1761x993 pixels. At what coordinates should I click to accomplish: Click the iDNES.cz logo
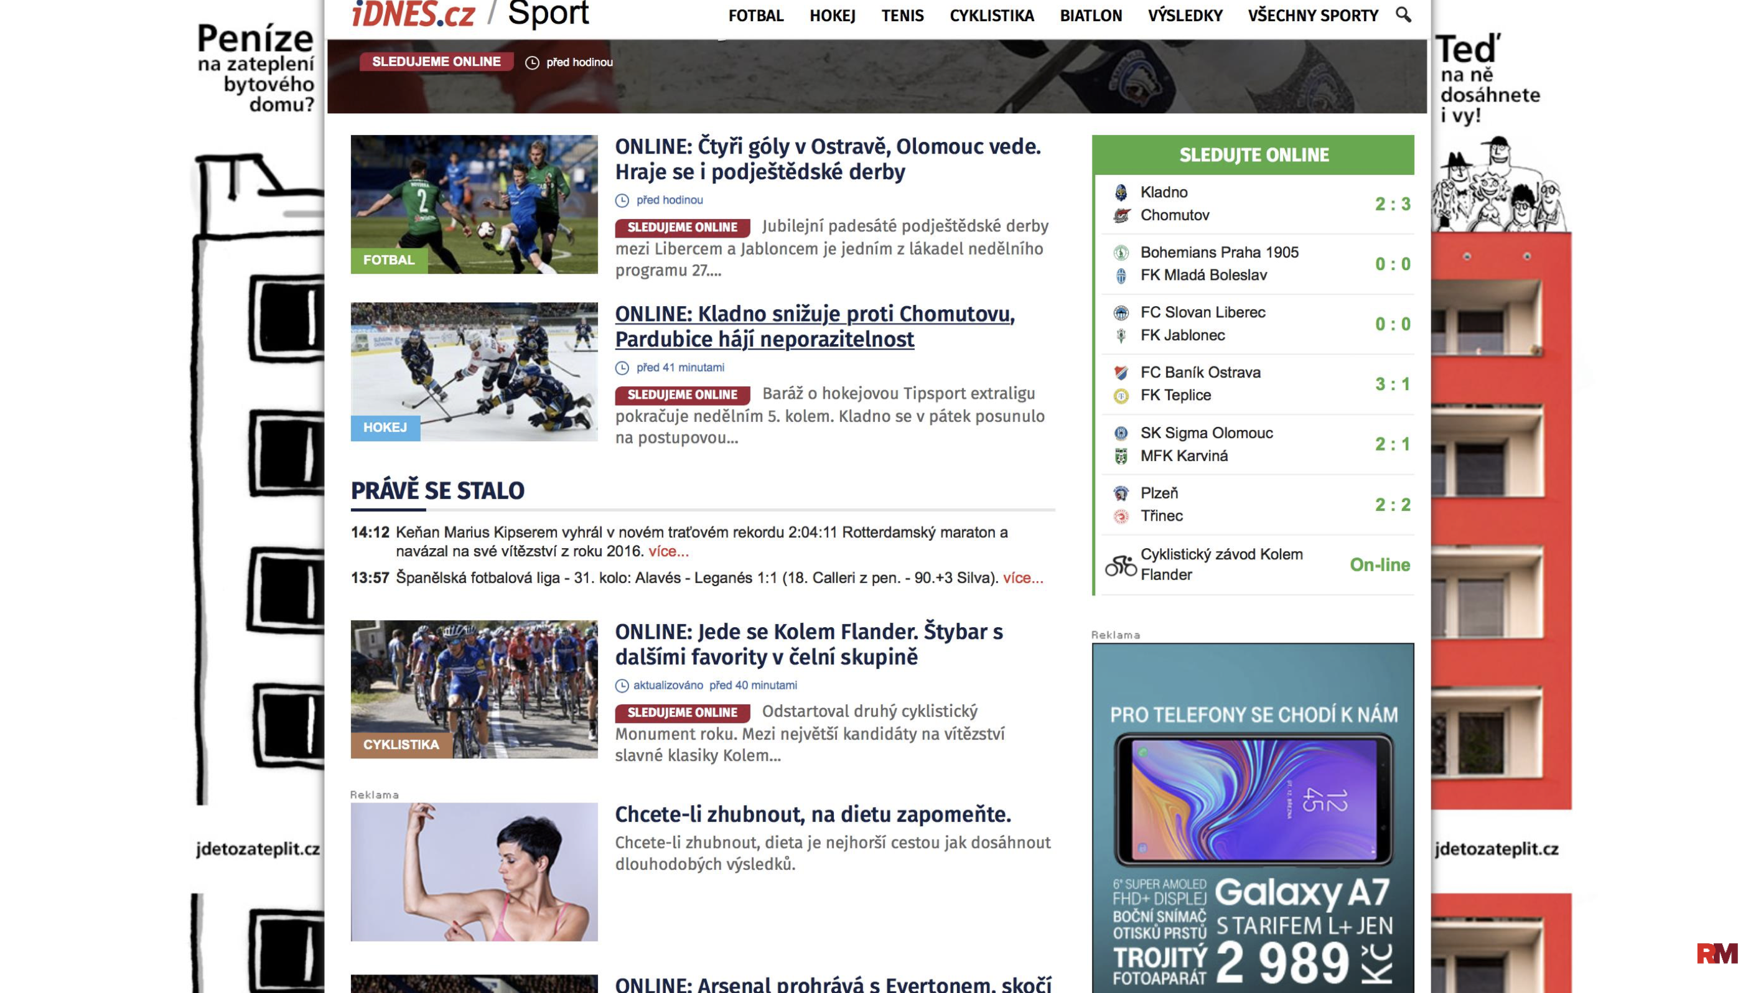pos(413,14)
